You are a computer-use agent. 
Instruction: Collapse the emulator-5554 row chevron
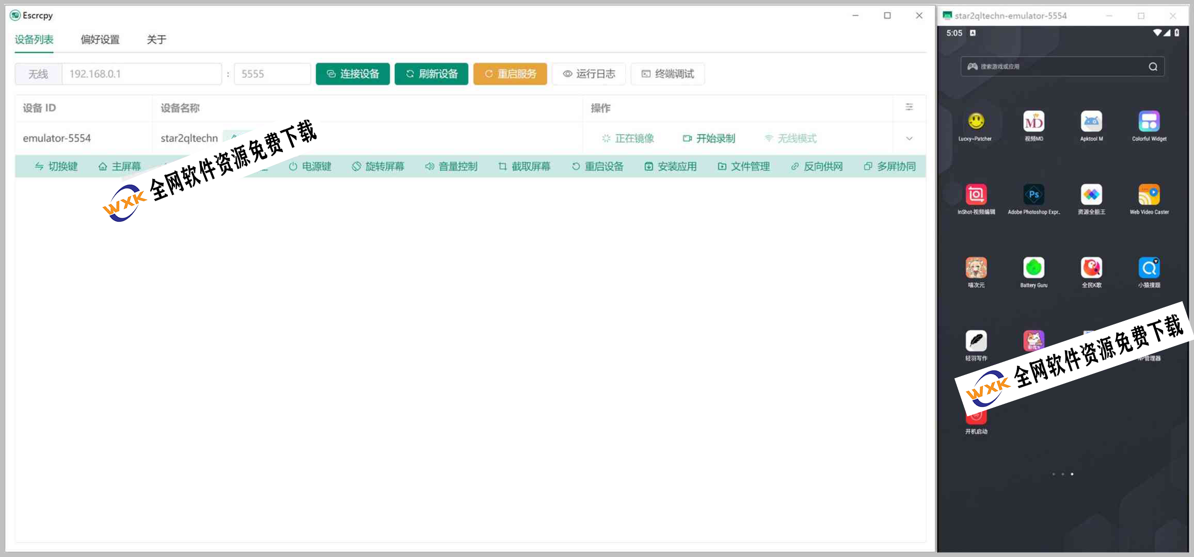[x=909, y=138]
